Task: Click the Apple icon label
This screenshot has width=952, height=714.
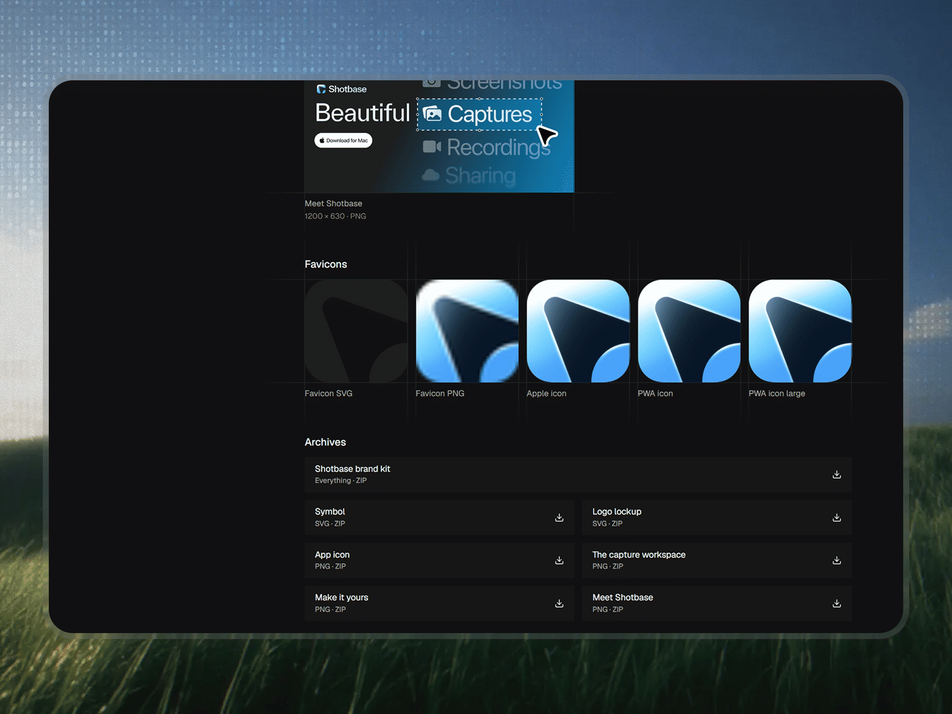Action: pyautogui.click(x=546, y=393)
